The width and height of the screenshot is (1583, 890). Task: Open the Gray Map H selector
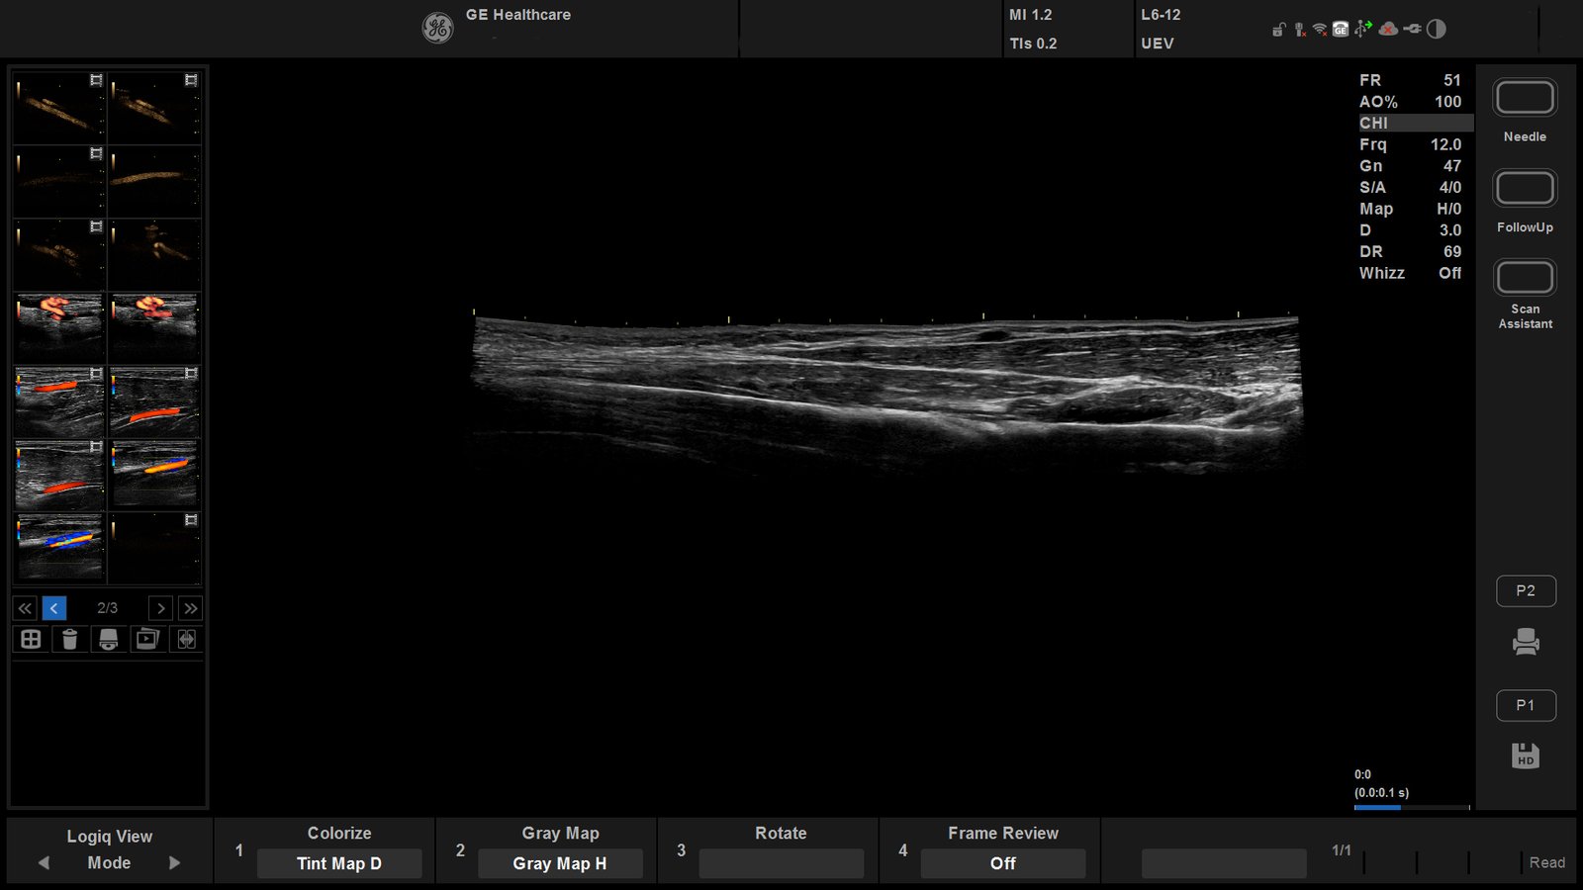pyautogui.click(x=560, y=863)
